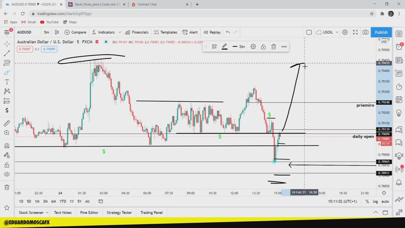Open Compare symbol dialog

(x=75, y=32)
